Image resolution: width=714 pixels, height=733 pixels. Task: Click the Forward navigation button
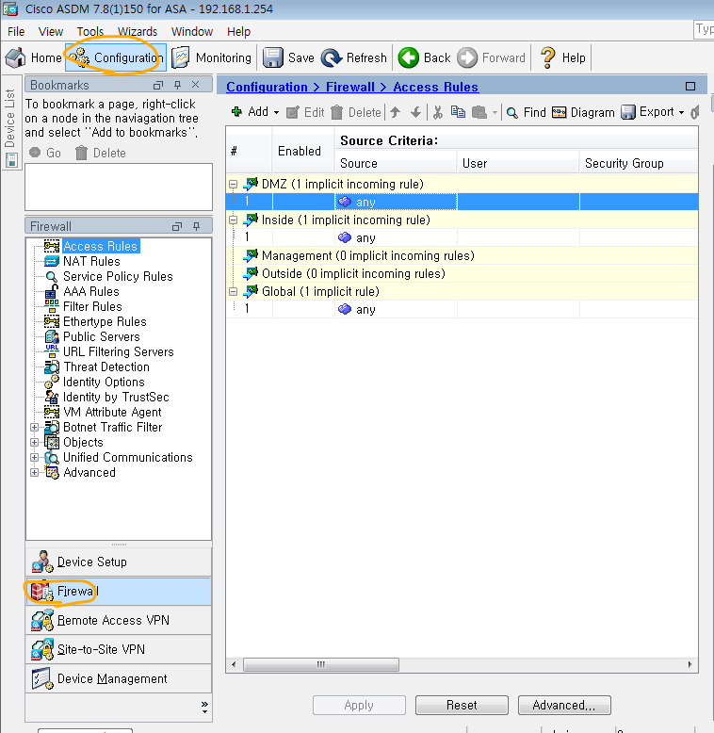(x=492, y=57)
